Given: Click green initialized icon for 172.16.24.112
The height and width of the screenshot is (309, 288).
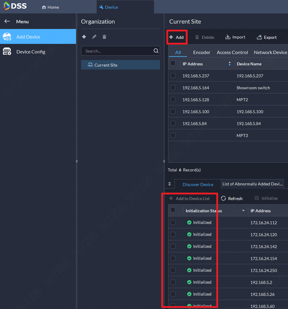Looking at the screenshot, I should [189, 222].
